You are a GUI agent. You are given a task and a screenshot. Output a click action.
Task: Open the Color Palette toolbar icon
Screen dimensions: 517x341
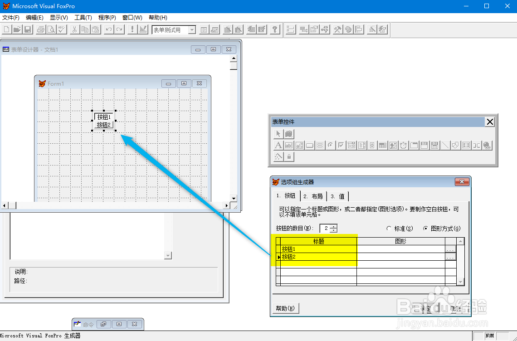[348, 29]
